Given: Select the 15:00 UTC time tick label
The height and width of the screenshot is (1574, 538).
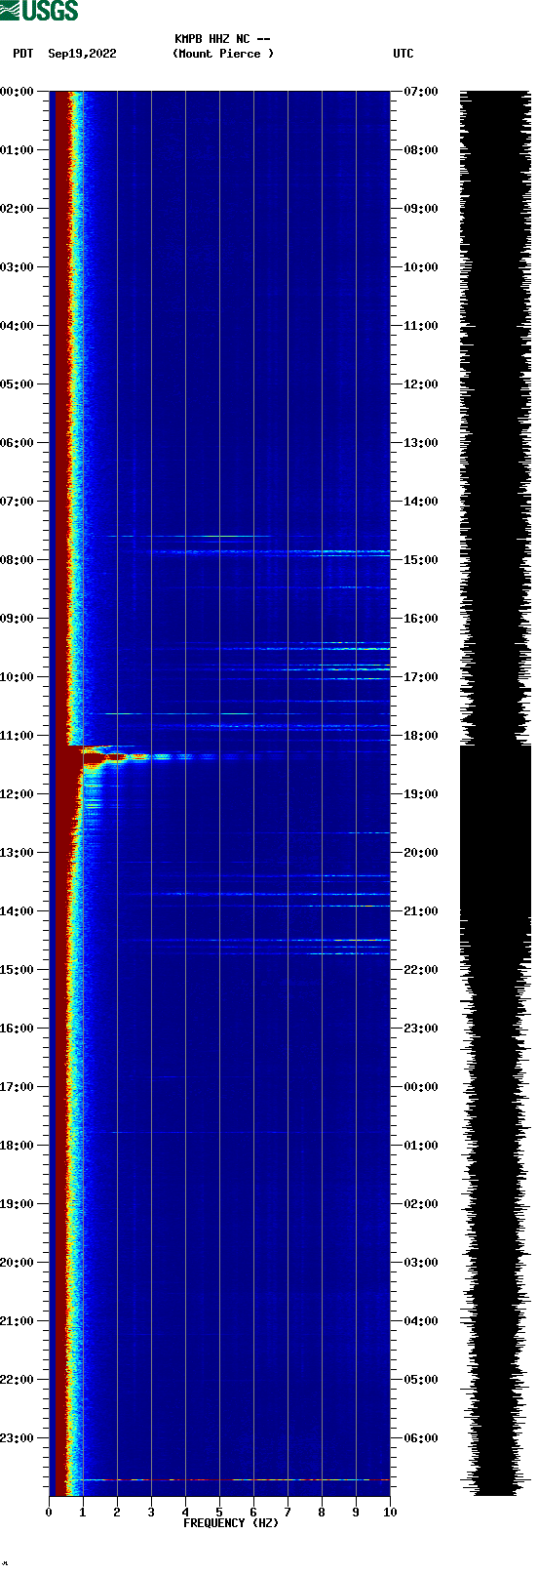Looking at the screenshot, I should [x=421, y=560].
